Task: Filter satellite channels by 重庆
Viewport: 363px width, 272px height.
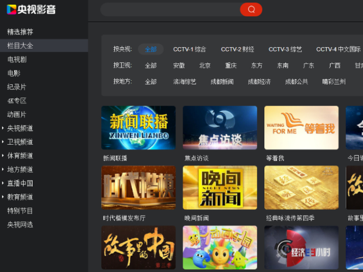Action: (x=231, y=65)
